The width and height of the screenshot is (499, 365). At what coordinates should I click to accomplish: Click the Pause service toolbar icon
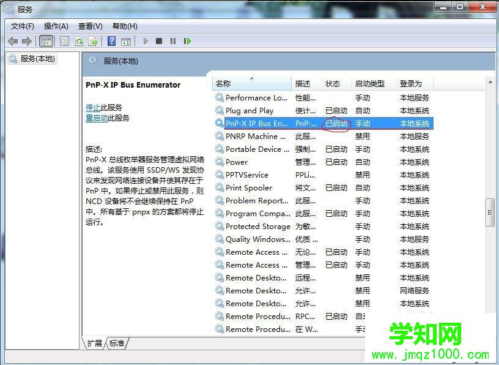click(173, 41)
